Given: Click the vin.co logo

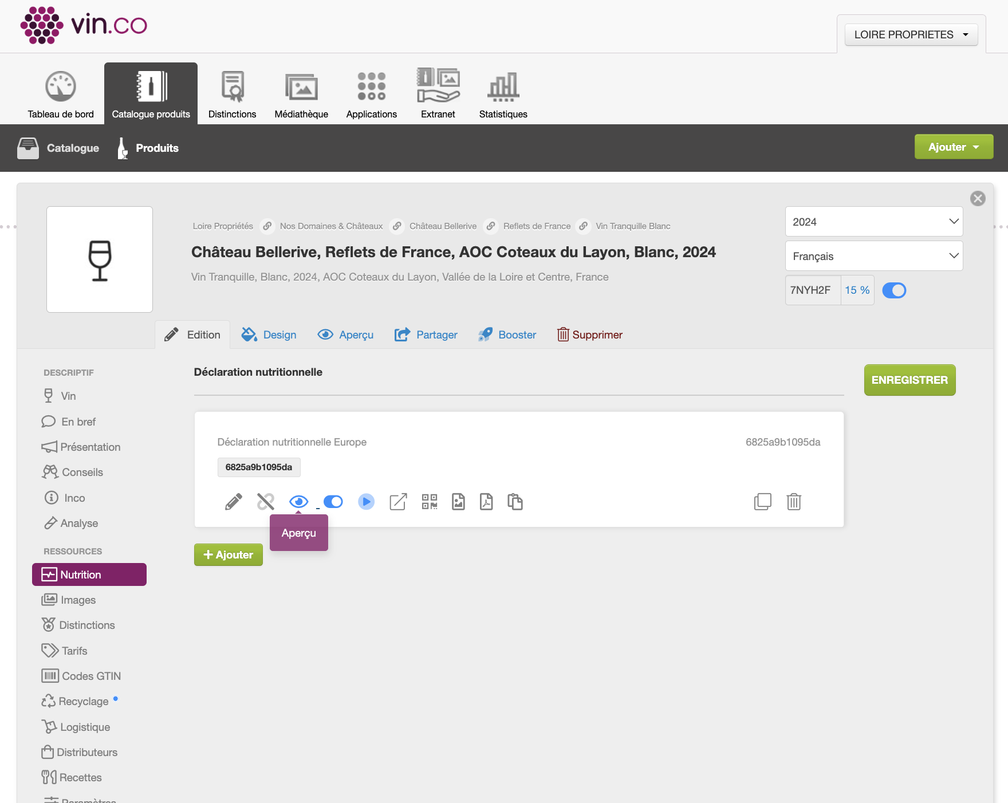Looking at the screenshot, I should coord(84,25).
